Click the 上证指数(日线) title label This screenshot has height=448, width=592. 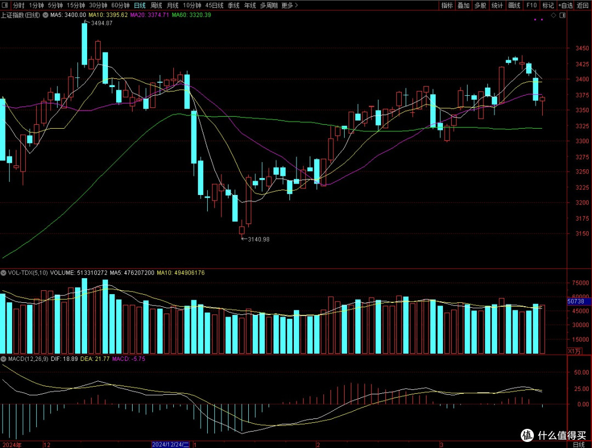click(x=20, y=15)
